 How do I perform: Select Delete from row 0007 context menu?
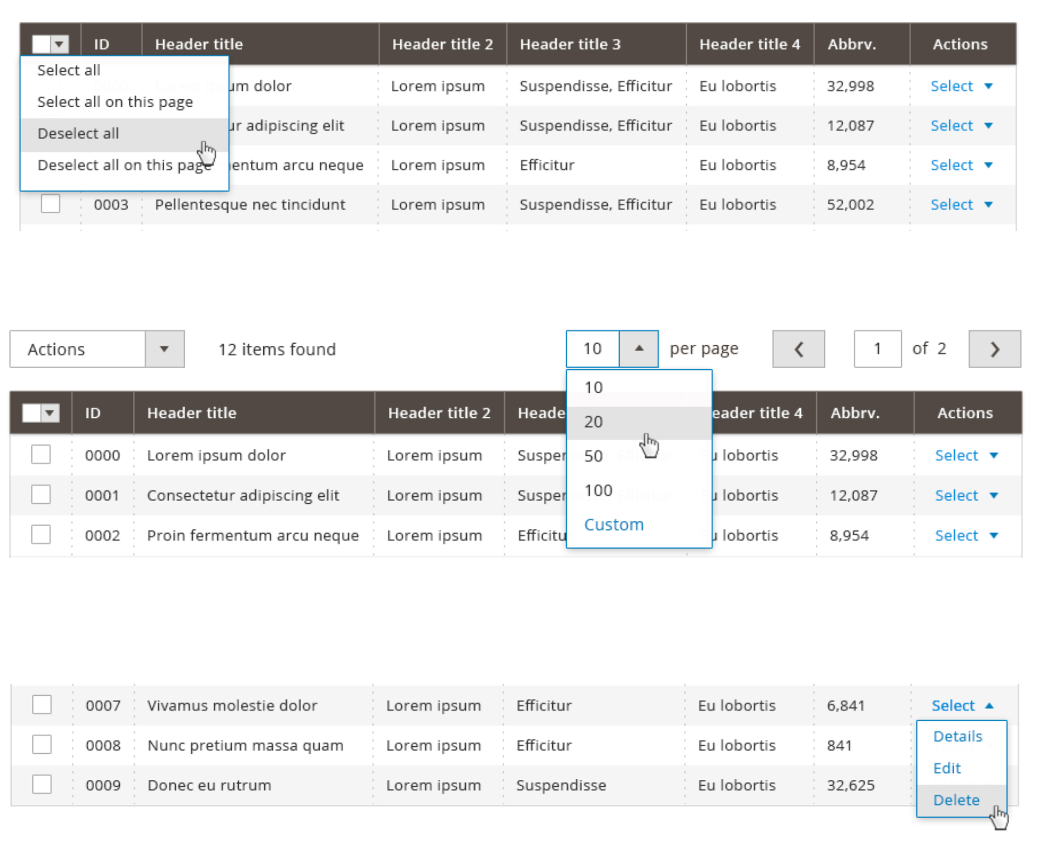[x=956, y=799]
